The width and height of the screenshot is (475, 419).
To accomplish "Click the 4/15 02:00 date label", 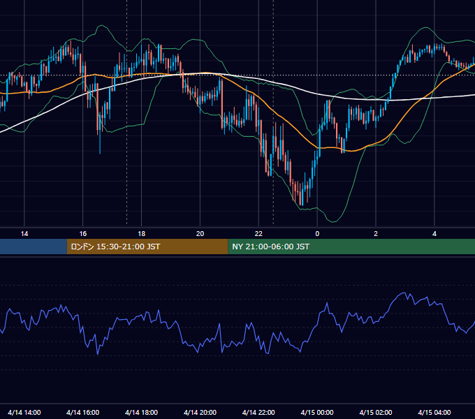I will coord(376,412).
